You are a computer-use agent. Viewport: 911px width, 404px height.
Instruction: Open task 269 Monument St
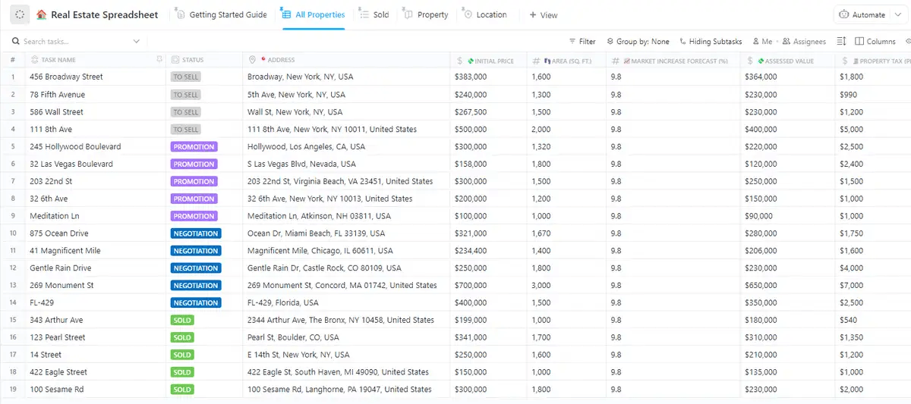coord(61,286)
